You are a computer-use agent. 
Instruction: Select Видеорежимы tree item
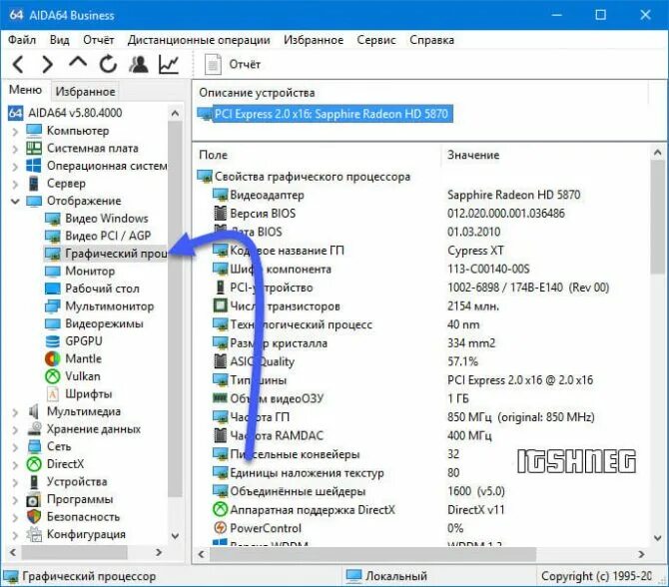pyautogui.click(x=104, y=323)
